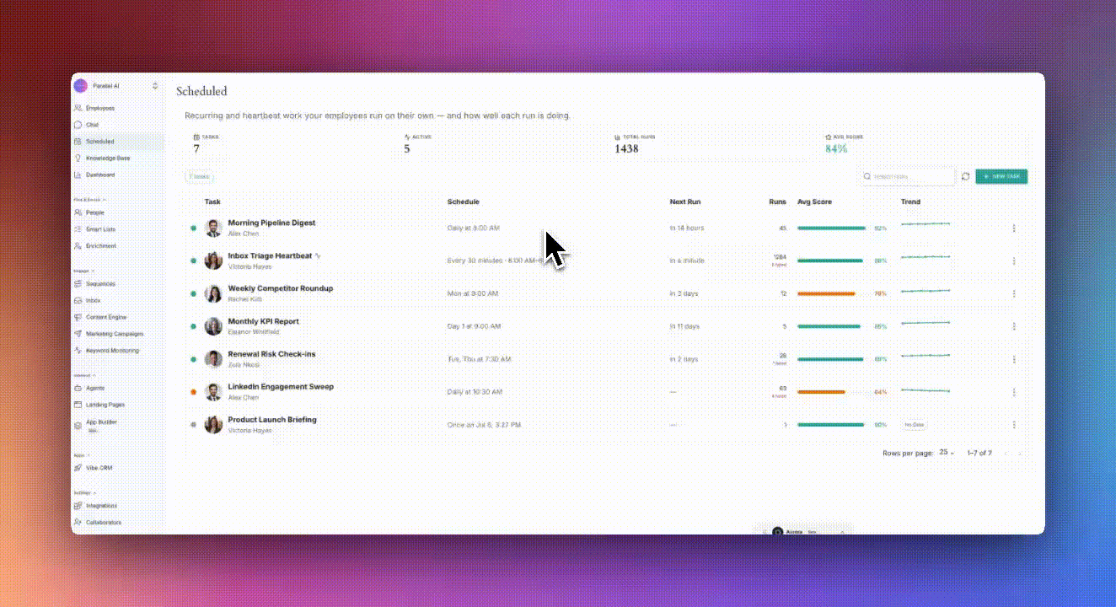Viewport: 1116px width, 607px height.
Task: Click the 'Daily at 10:30 AM' schedule cell
Action: point(475,392)
